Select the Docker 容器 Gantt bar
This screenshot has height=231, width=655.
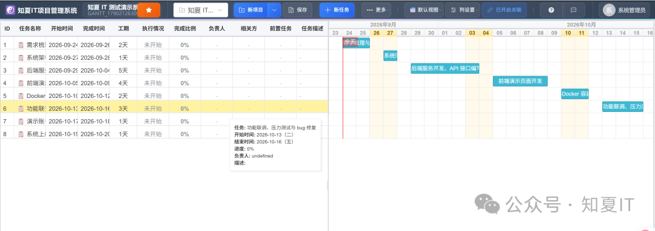pyautogui.click(x=575, y=94)
